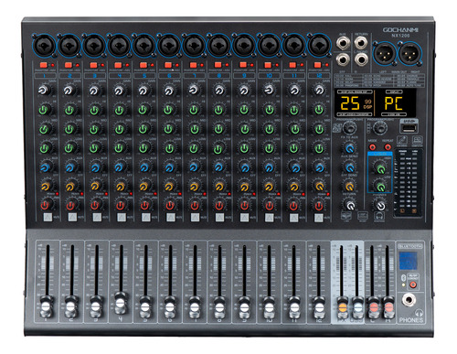Click the channel 10 fader

(269, 306)
